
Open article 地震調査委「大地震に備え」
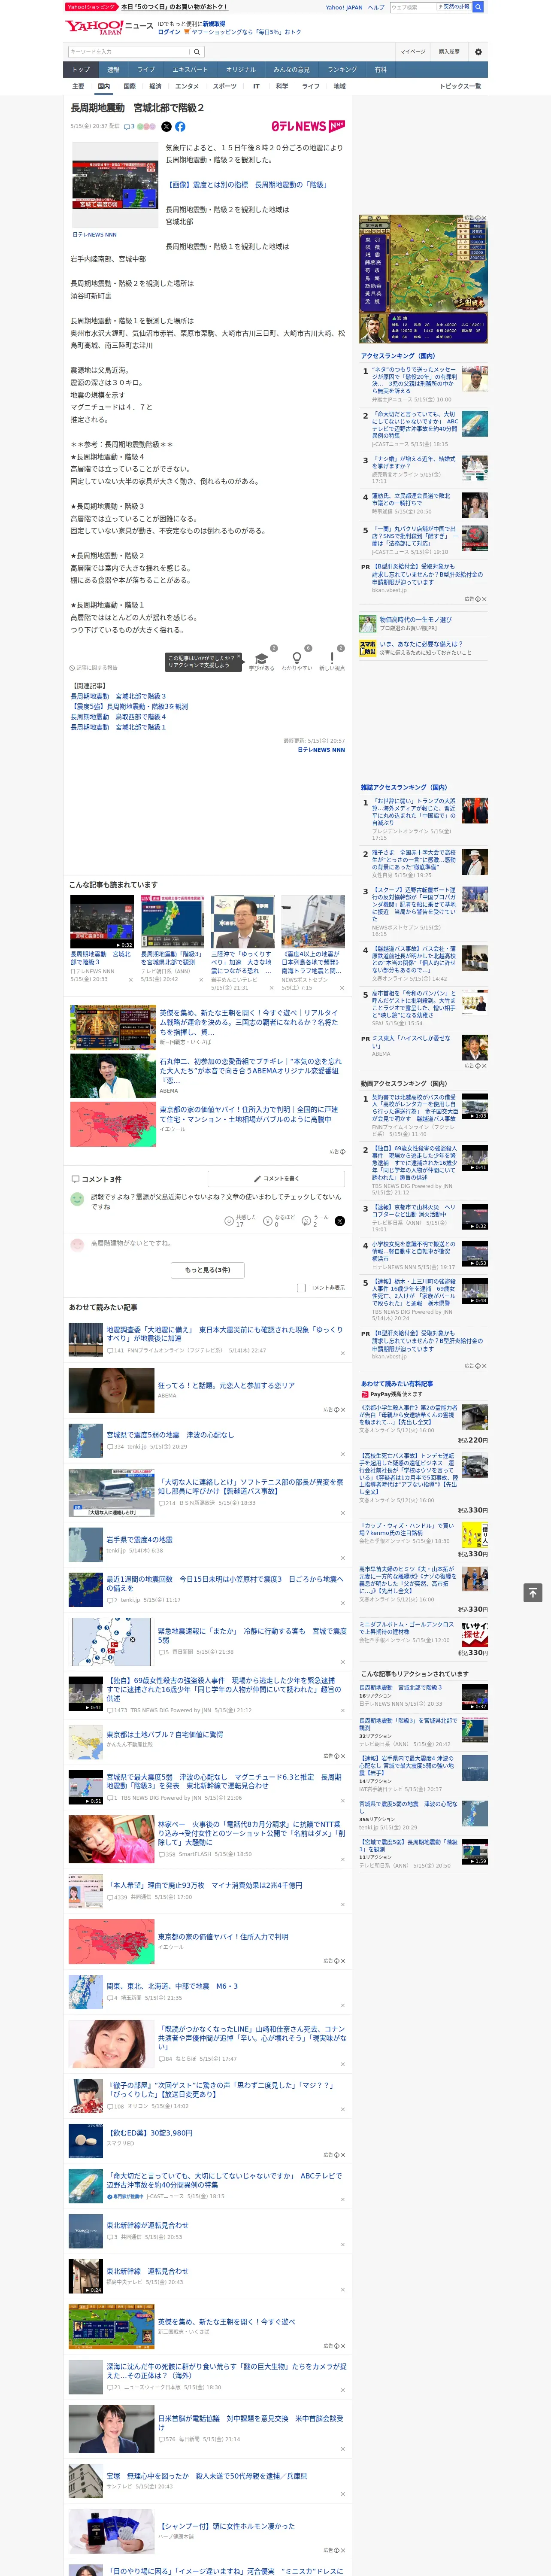(224, 1335)
